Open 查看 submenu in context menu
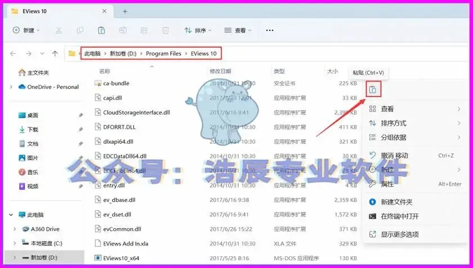Viewport: 473px width, 268px height. [x=415, y=108]
